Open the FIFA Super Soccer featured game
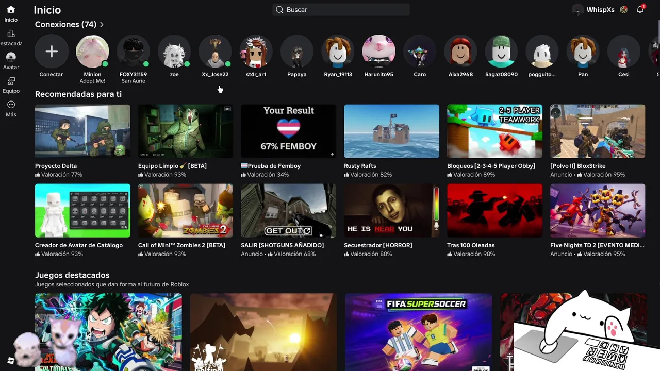Screen dimensions: 660x371 418,332
